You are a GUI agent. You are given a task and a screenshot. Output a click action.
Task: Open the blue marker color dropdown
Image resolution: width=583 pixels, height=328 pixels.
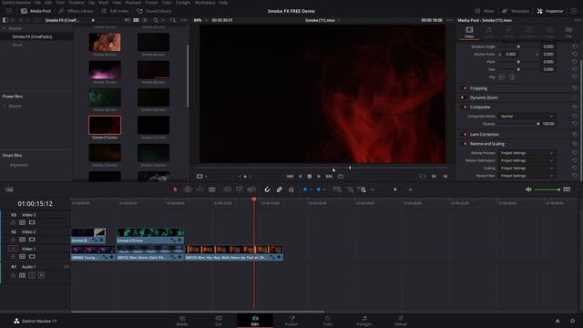[324, 190]
